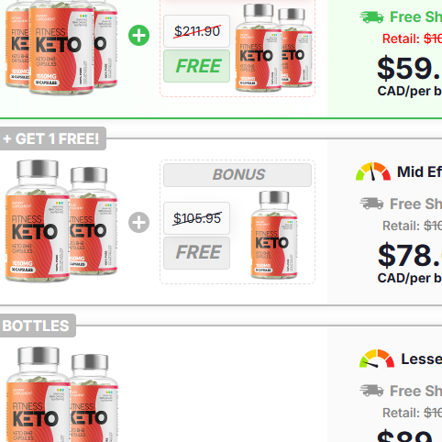442x442 pixels.
Task: Click the green FREE button
Action: click(x=196, y=66)
